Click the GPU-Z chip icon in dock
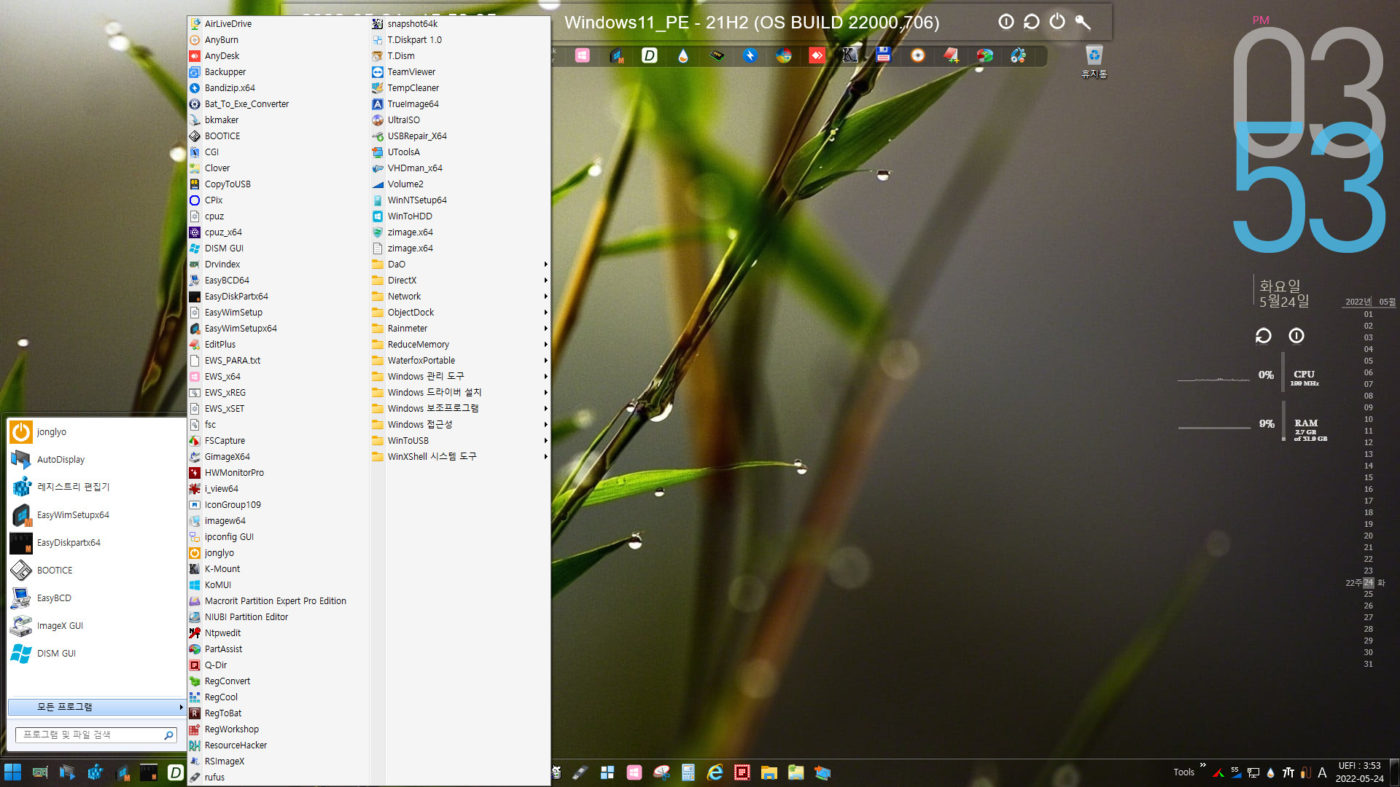 [x=717, y=55]
